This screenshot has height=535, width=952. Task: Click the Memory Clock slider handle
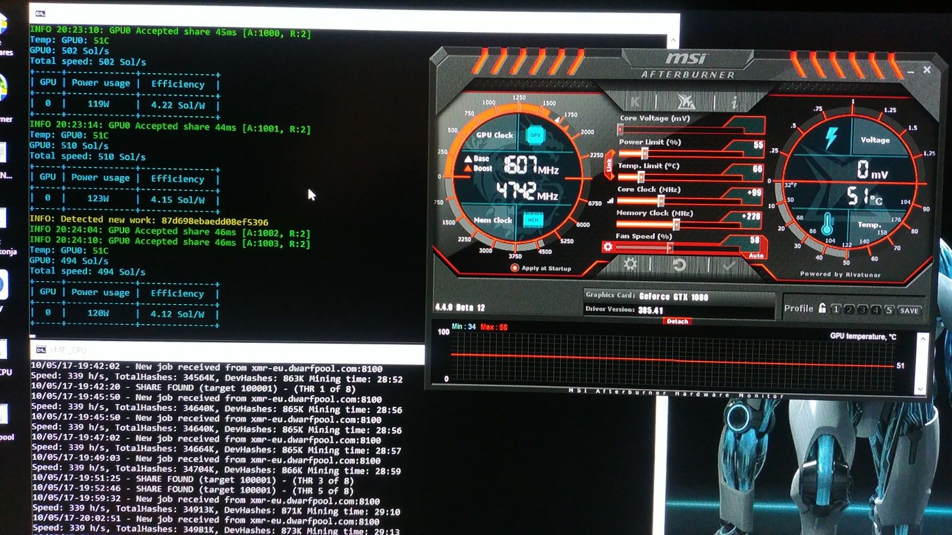click(676, 224)
